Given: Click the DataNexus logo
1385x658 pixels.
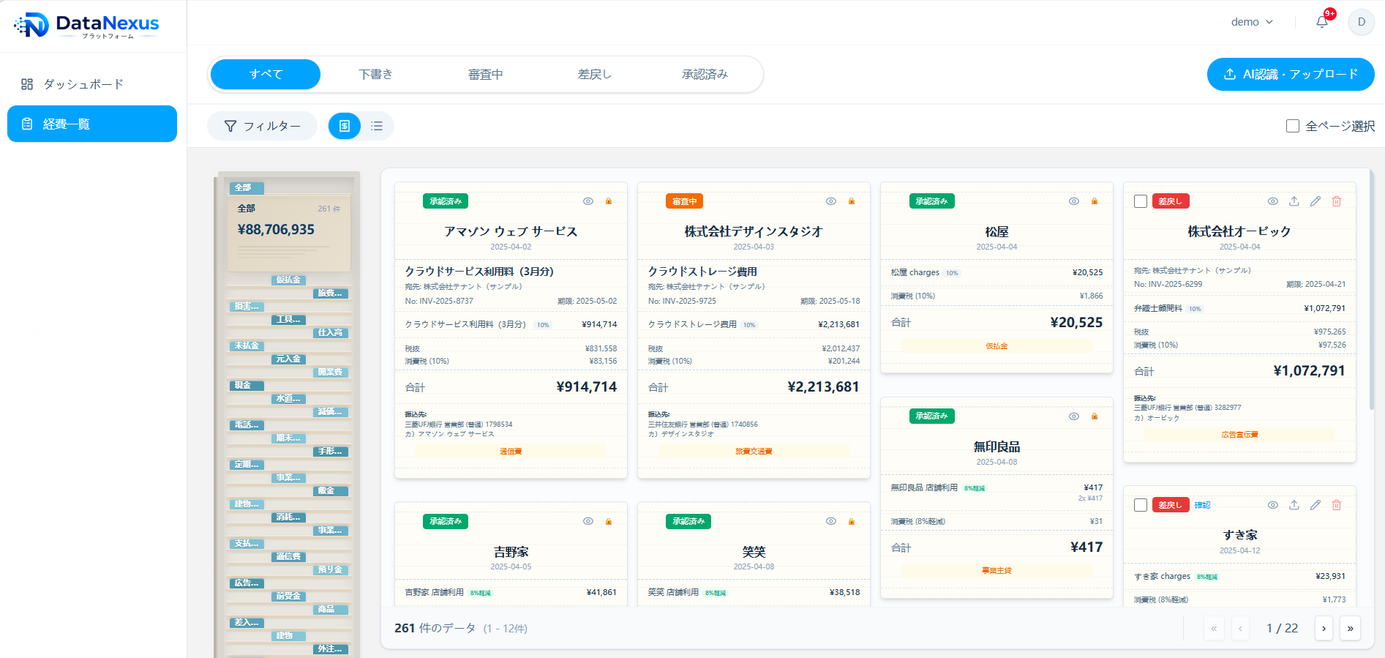Looking at the screenshot, I should click(86, 25).
